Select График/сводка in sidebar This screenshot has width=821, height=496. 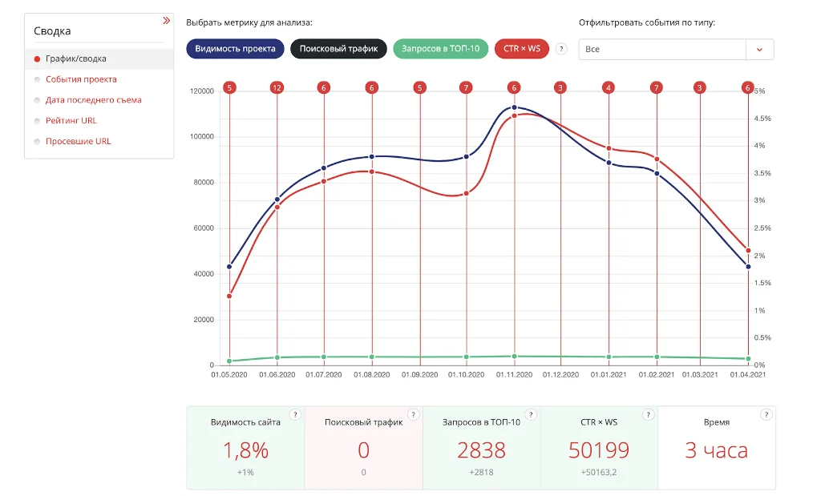pyautogui.click(x=75, y=58)
